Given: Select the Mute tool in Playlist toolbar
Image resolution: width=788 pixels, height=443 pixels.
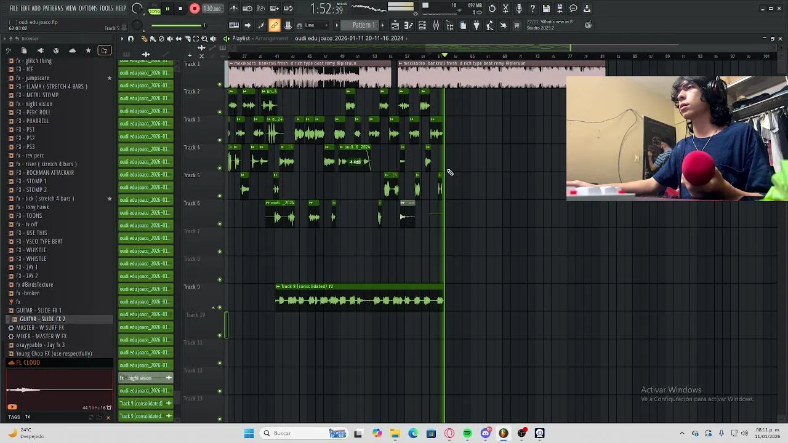Looking at the screenshot, I should point(170,39).
